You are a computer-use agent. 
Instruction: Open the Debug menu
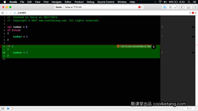[90, 2]
